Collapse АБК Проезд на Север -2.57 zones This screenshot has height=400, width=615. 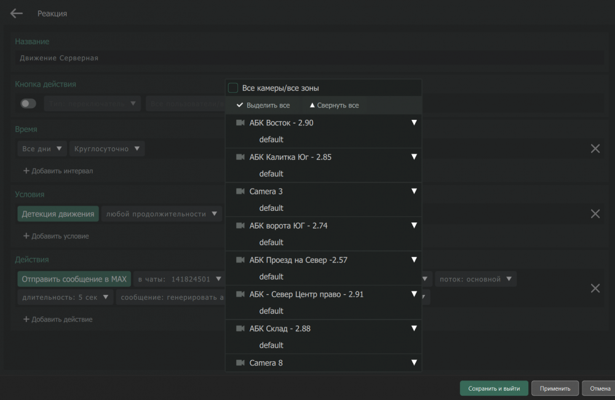click(414, 260)
